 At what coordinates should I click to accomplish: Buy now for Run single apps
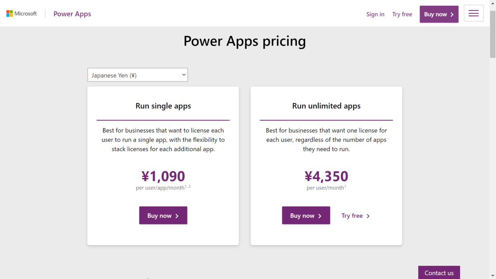163,215
